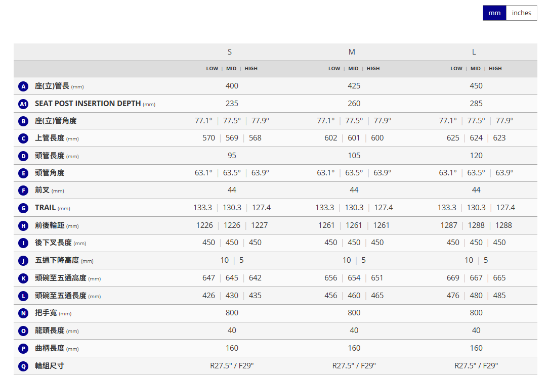The width and height of the screenshot is (548, 380).
Task: Select the E icon beside head tube angle
Action: click(23, 173)
